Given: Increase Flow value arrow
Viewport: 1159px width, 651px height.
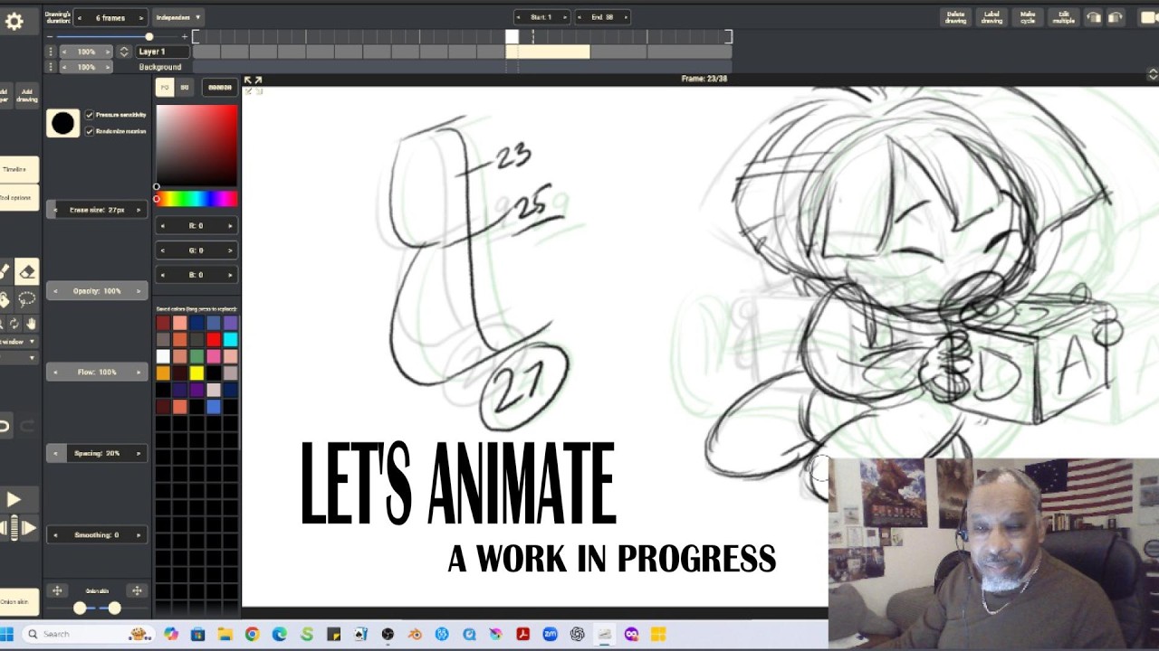Looking at the screenshot, I should click(139, 372).
